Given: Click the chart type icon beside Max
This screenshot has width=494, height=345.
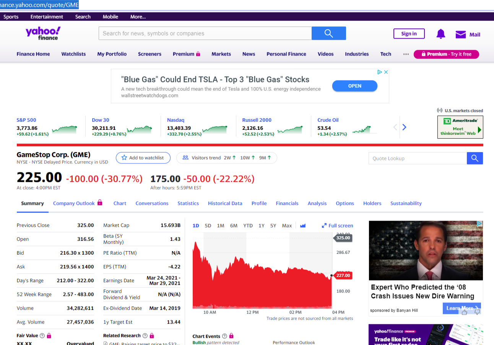Looking at the screenshot, I should coord(303,226).
